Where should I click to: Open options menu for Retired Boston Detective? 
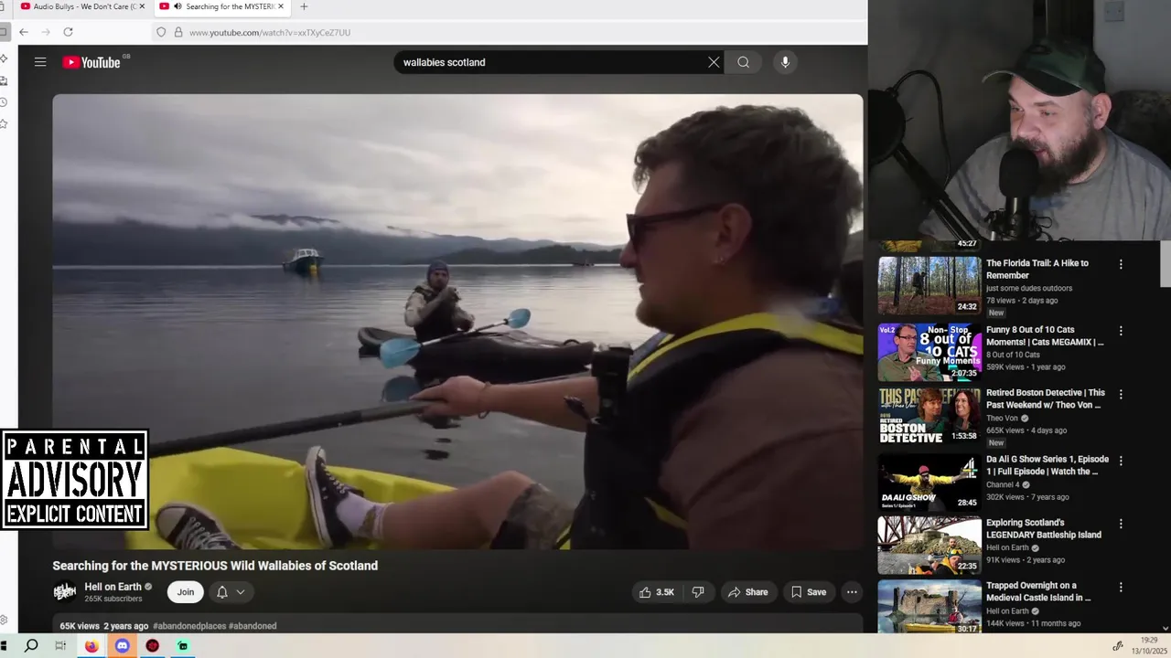pyautogui.click(x=1121, y=394)
